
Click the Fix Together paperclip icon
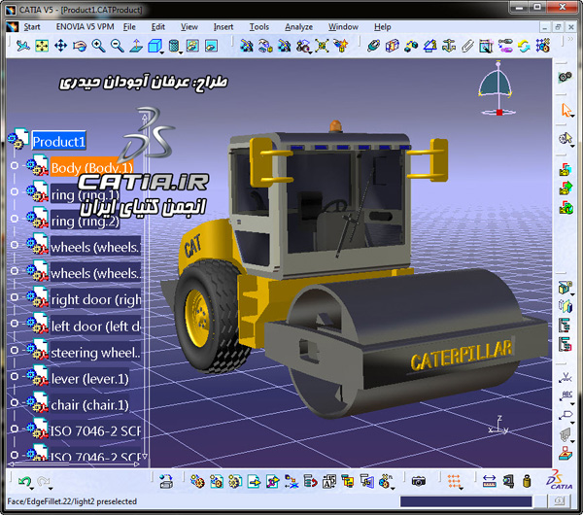467,46
